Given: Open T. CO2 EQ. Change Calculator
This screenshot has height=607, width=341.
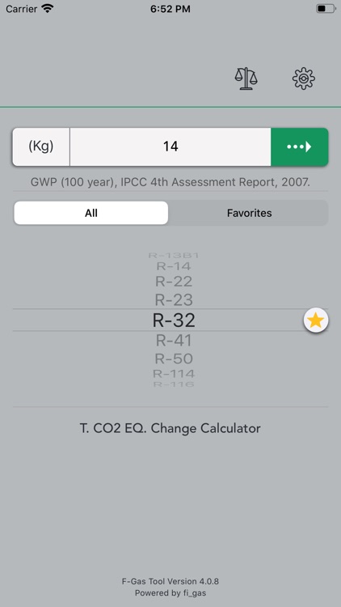Looking at the screenshot, I should tap(170, 428).
